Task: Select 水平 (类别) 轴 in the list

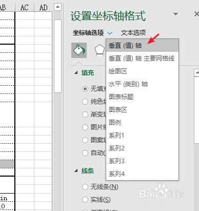Action: [142, 84]
